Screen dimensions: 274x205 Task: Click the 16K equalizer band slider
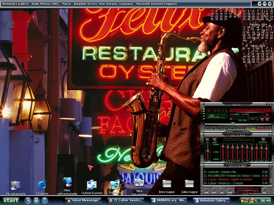click(266, 152)
